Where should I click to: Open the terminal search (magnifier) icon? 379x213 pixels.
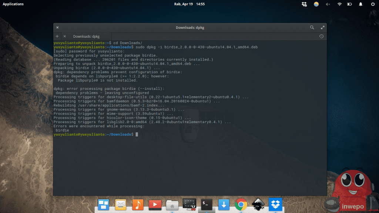(312, 27)
